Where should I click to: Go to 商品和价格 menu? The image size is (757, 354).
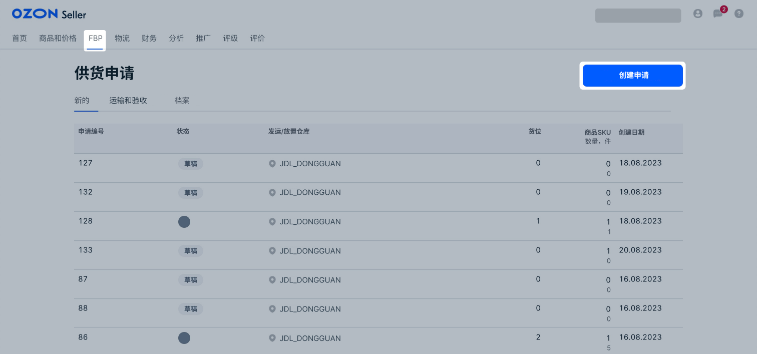click(x=58, y=39)
